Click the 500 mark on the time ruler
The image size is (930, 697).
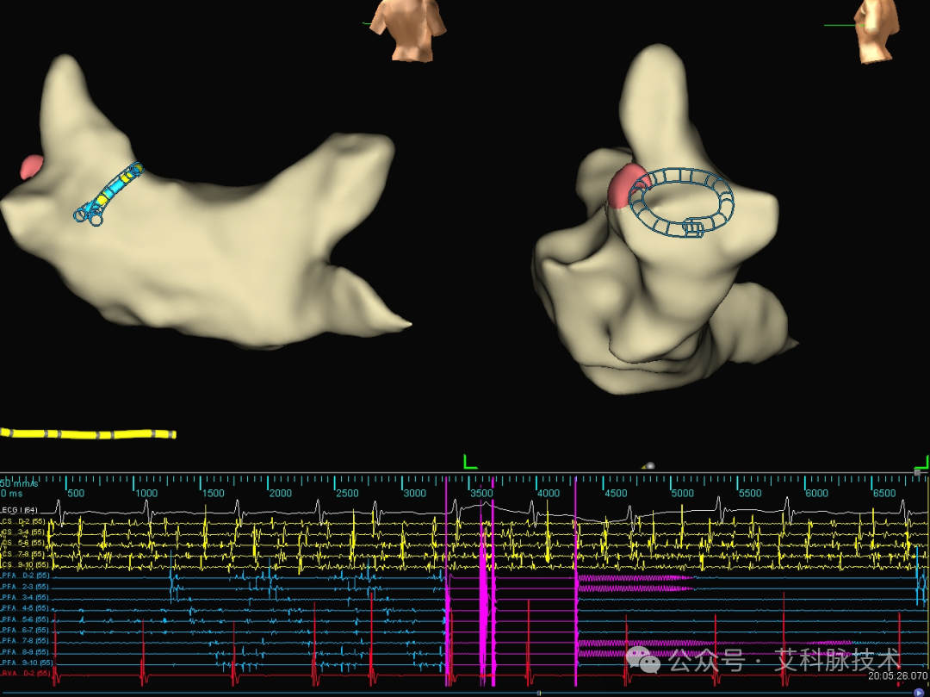(x=75, y=493)
